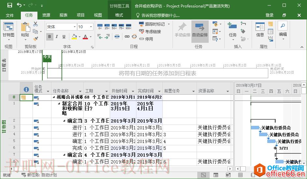The width and height of the screenshot is (307, 179).
Task: Open 任务名称 column filter dropdown
Action: [80, 91]
